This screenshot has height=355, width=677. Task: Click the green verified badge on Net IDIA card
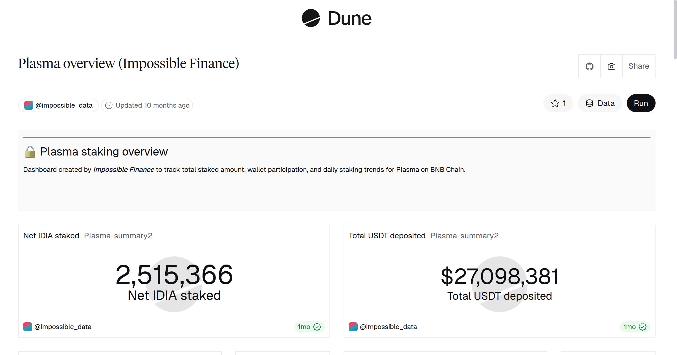317,327
